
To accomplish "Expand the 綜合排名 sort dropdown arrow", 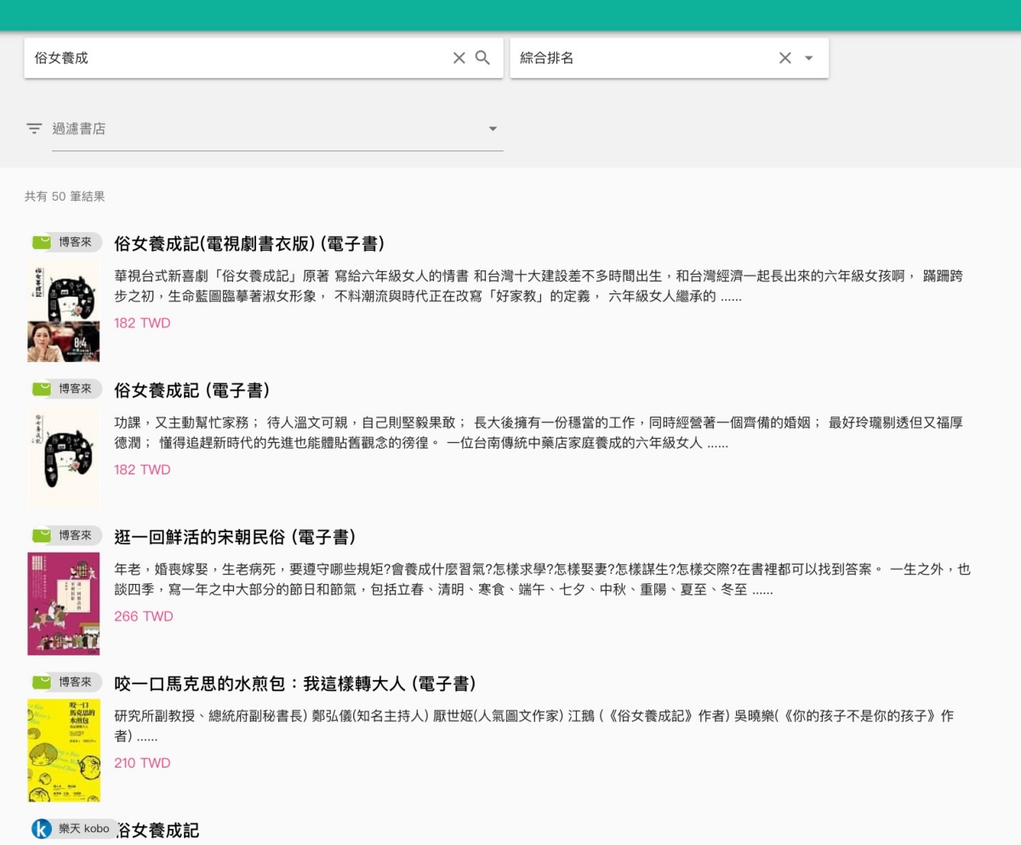I will pyautogui.click(x=808, y=58).
